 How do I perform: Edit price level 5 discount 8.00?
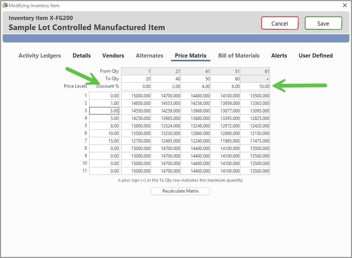(x=104, y=126)
